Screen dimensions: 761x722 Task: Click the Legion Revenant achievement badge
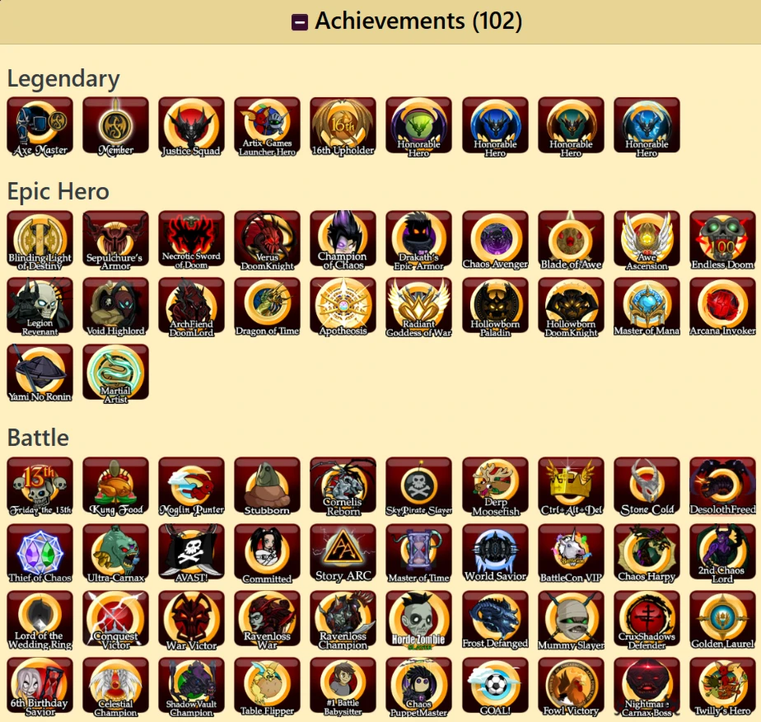tap(40, 307)
